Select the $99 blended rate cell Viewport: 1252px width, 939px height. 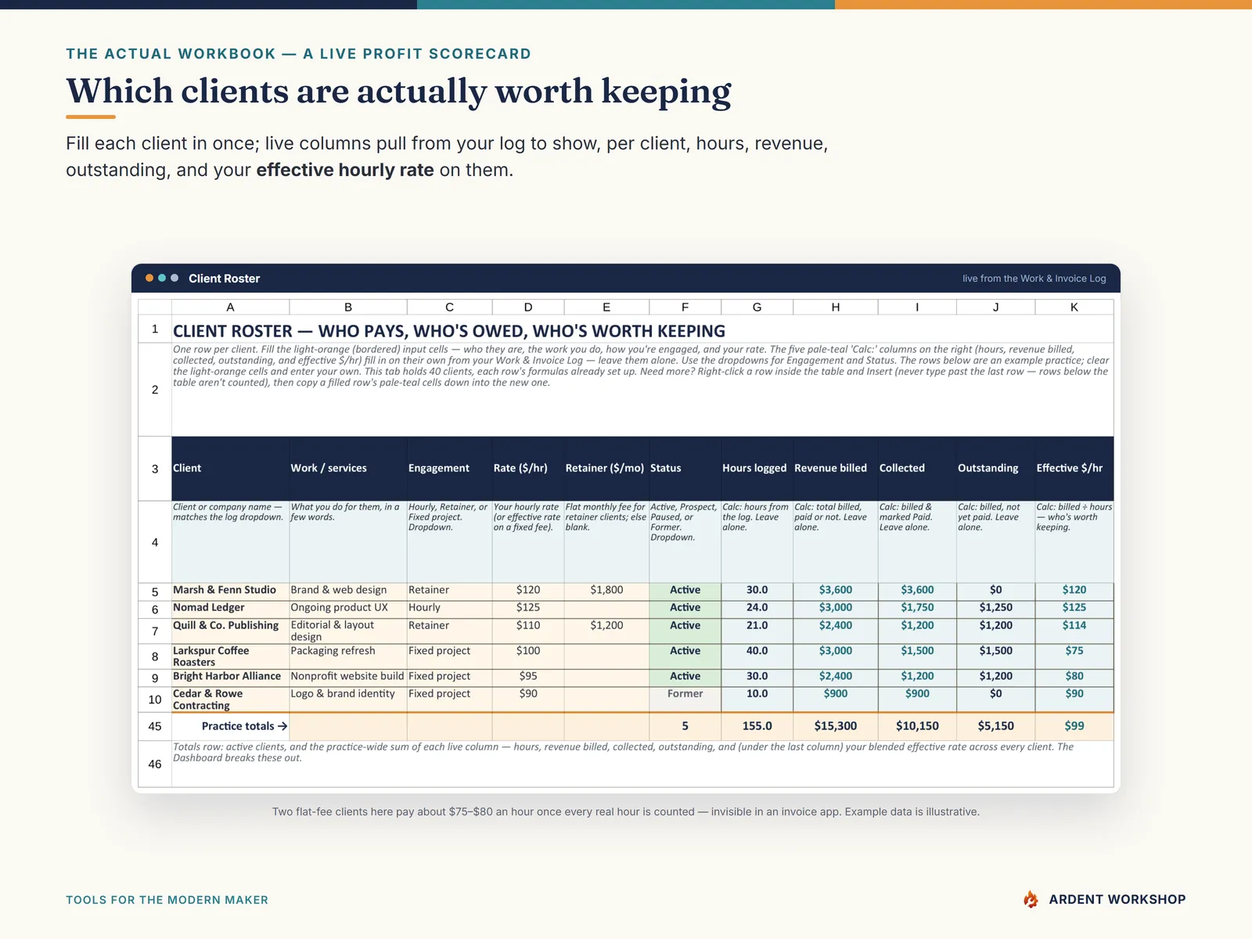tap(1074, 726)
